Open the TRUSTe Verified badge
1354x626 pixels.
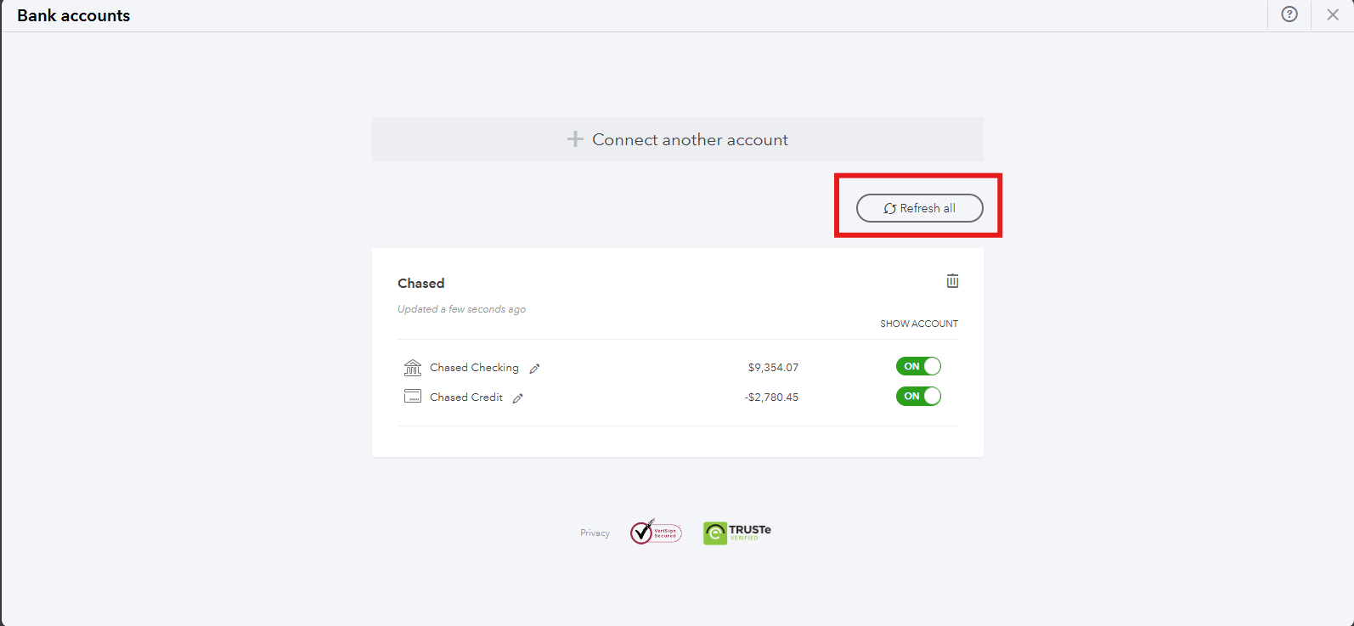coord(737,533)
